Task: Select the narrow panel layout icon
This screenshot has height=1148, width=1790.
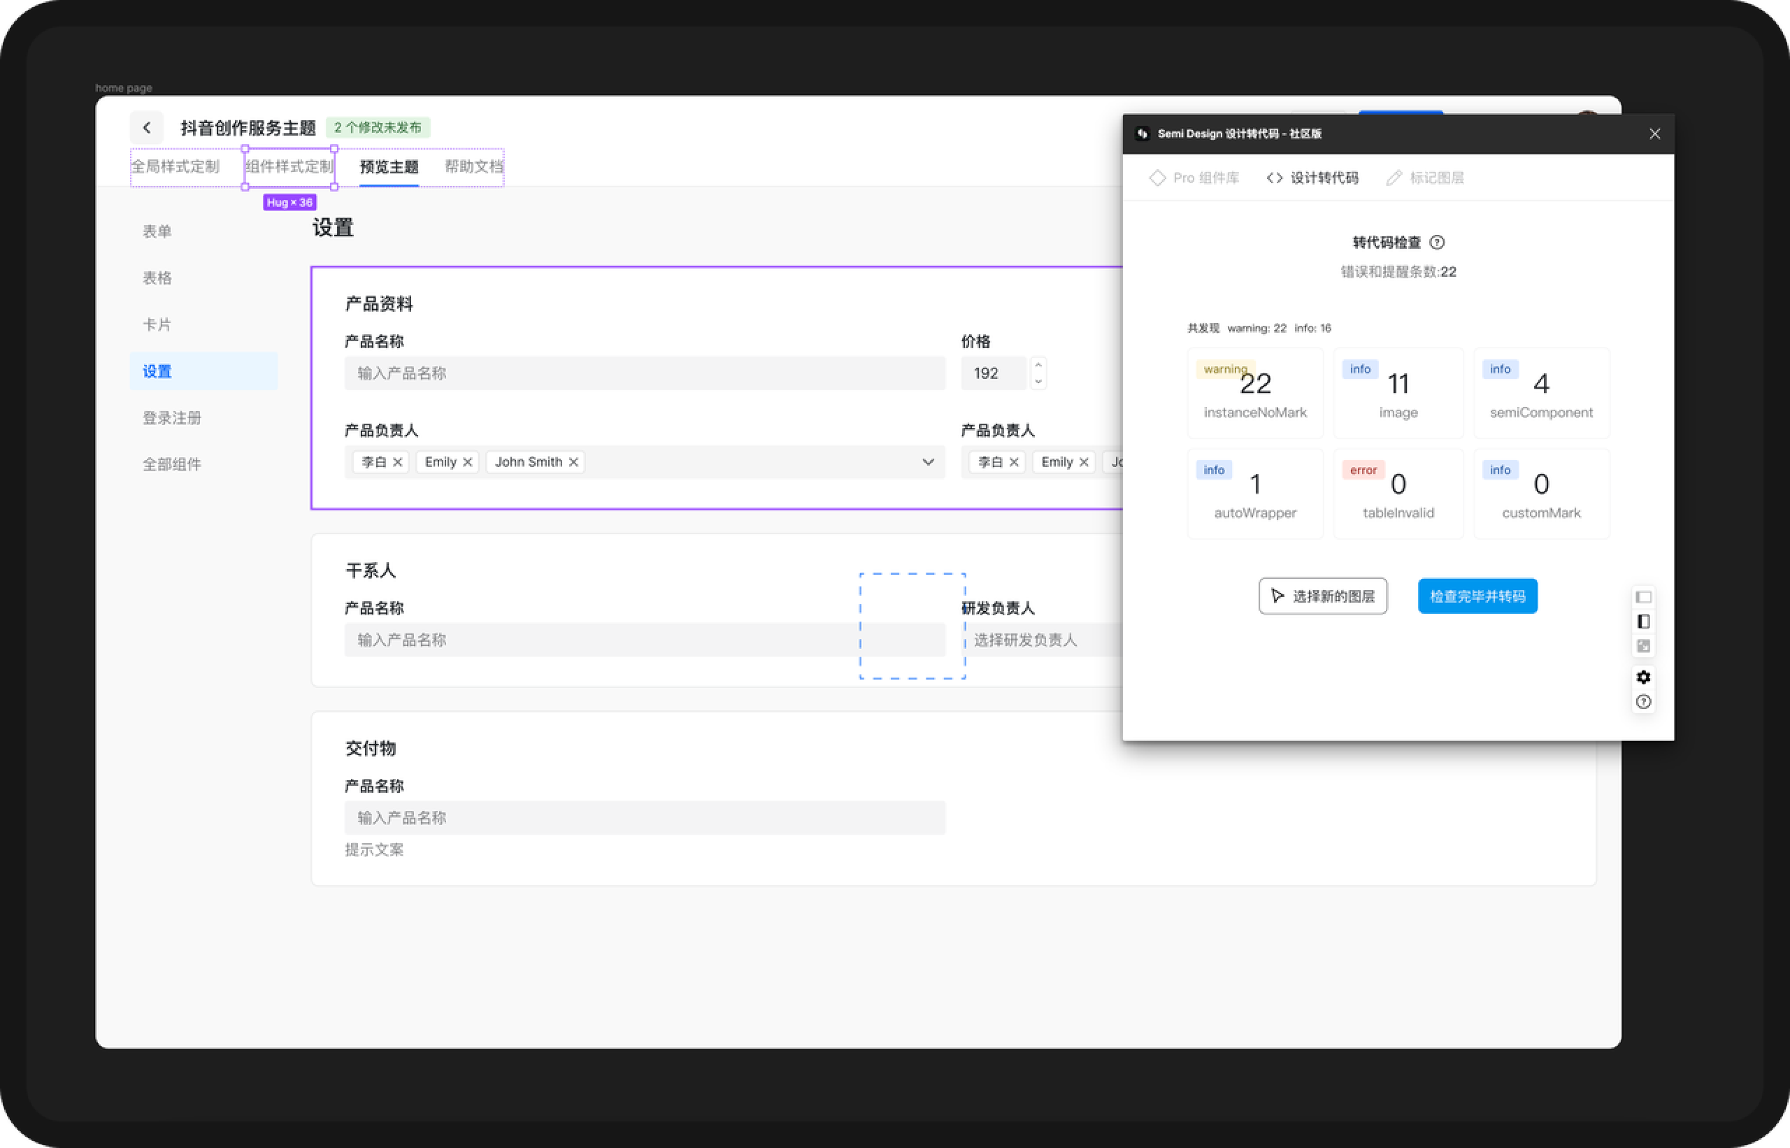Action: [1643, 622]
